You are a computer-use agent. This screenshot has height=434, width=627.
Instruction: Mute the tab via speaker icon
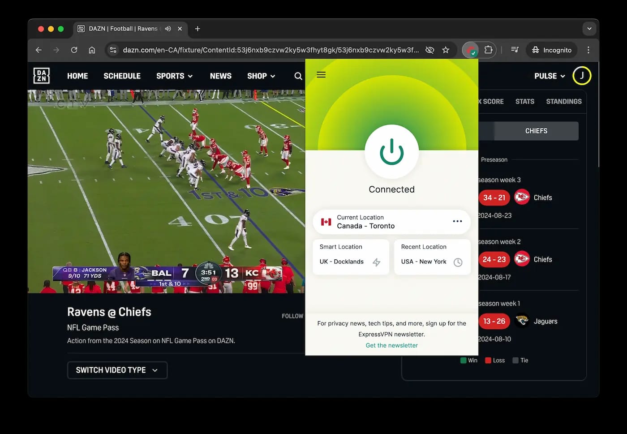pos(168,29)
